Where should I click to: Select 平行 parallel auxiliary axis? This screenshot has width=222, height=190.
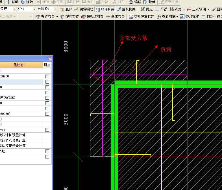tap(161, 9)
